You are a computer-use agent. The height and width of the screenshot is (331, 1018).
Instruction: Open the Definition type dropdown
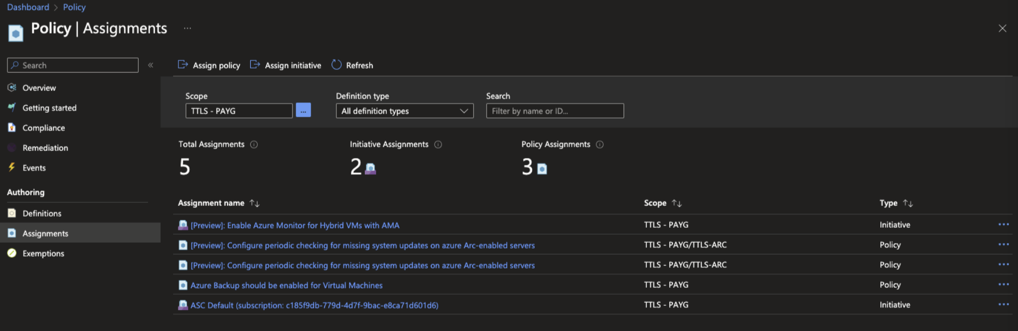click(x=405, y=111)
